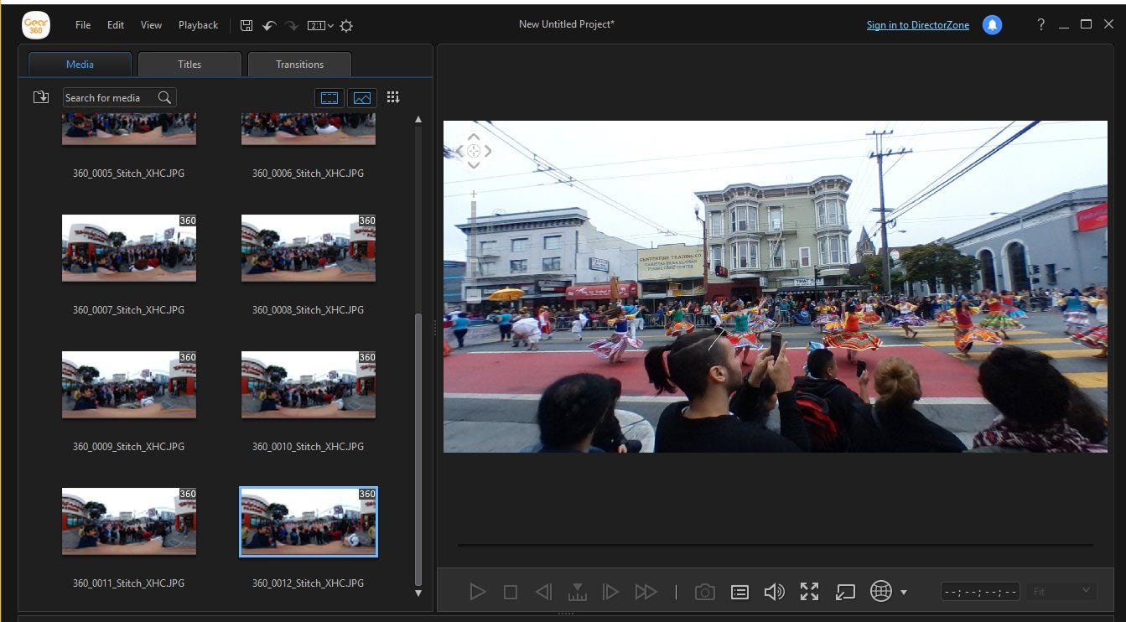1126x622 pixels.
Task: Open the volume speaker control
Action: 774,592
